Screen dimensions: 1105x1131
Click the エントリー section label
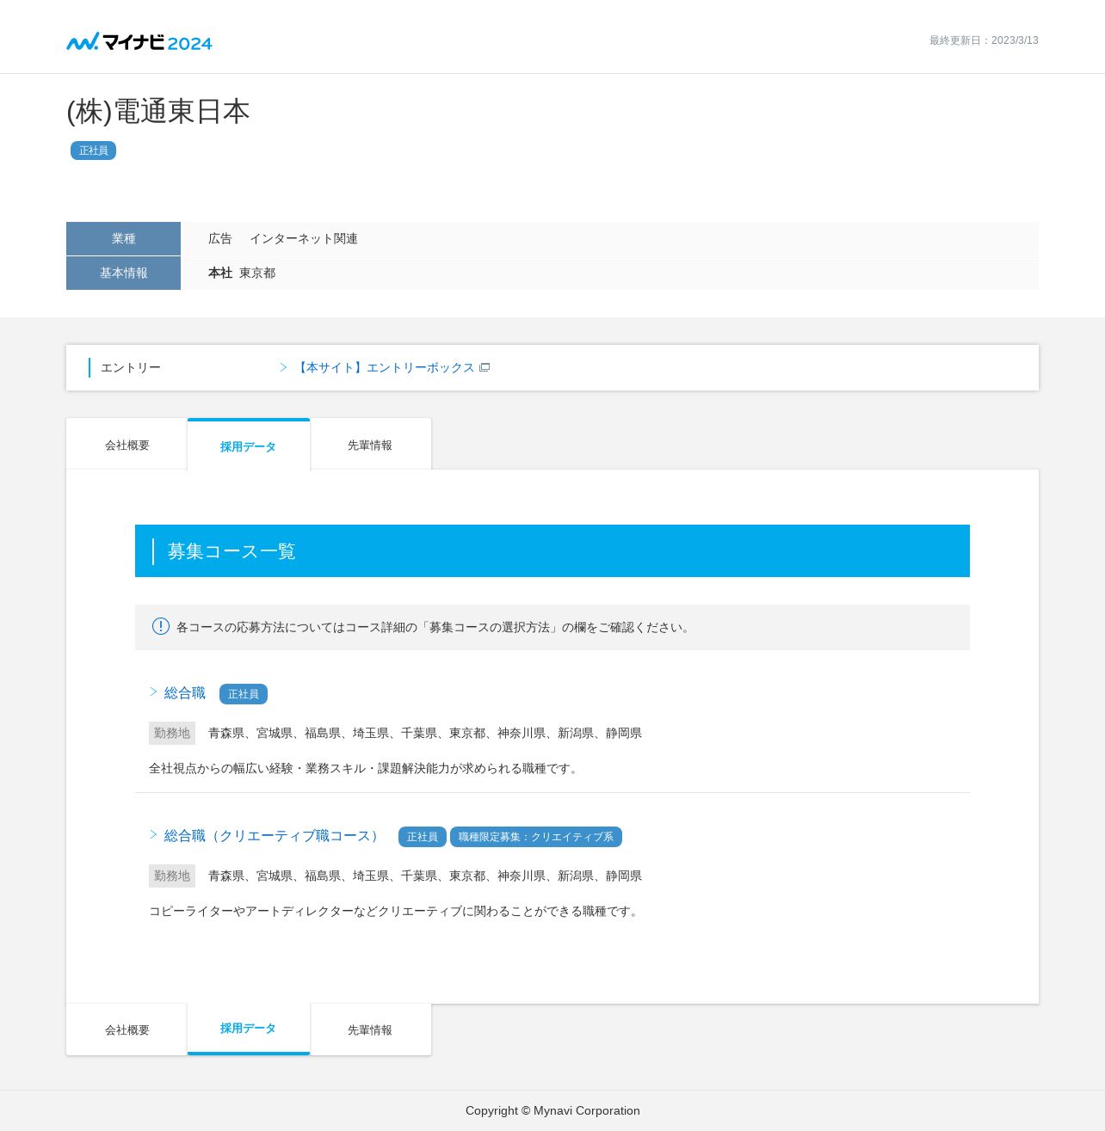coord(131,367)
